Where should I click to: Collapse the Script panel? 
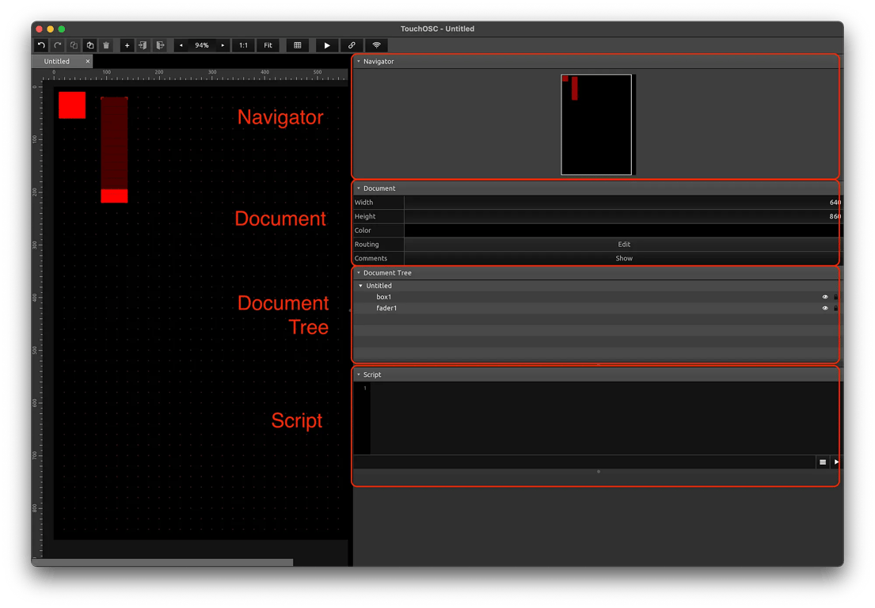[359, 374]
